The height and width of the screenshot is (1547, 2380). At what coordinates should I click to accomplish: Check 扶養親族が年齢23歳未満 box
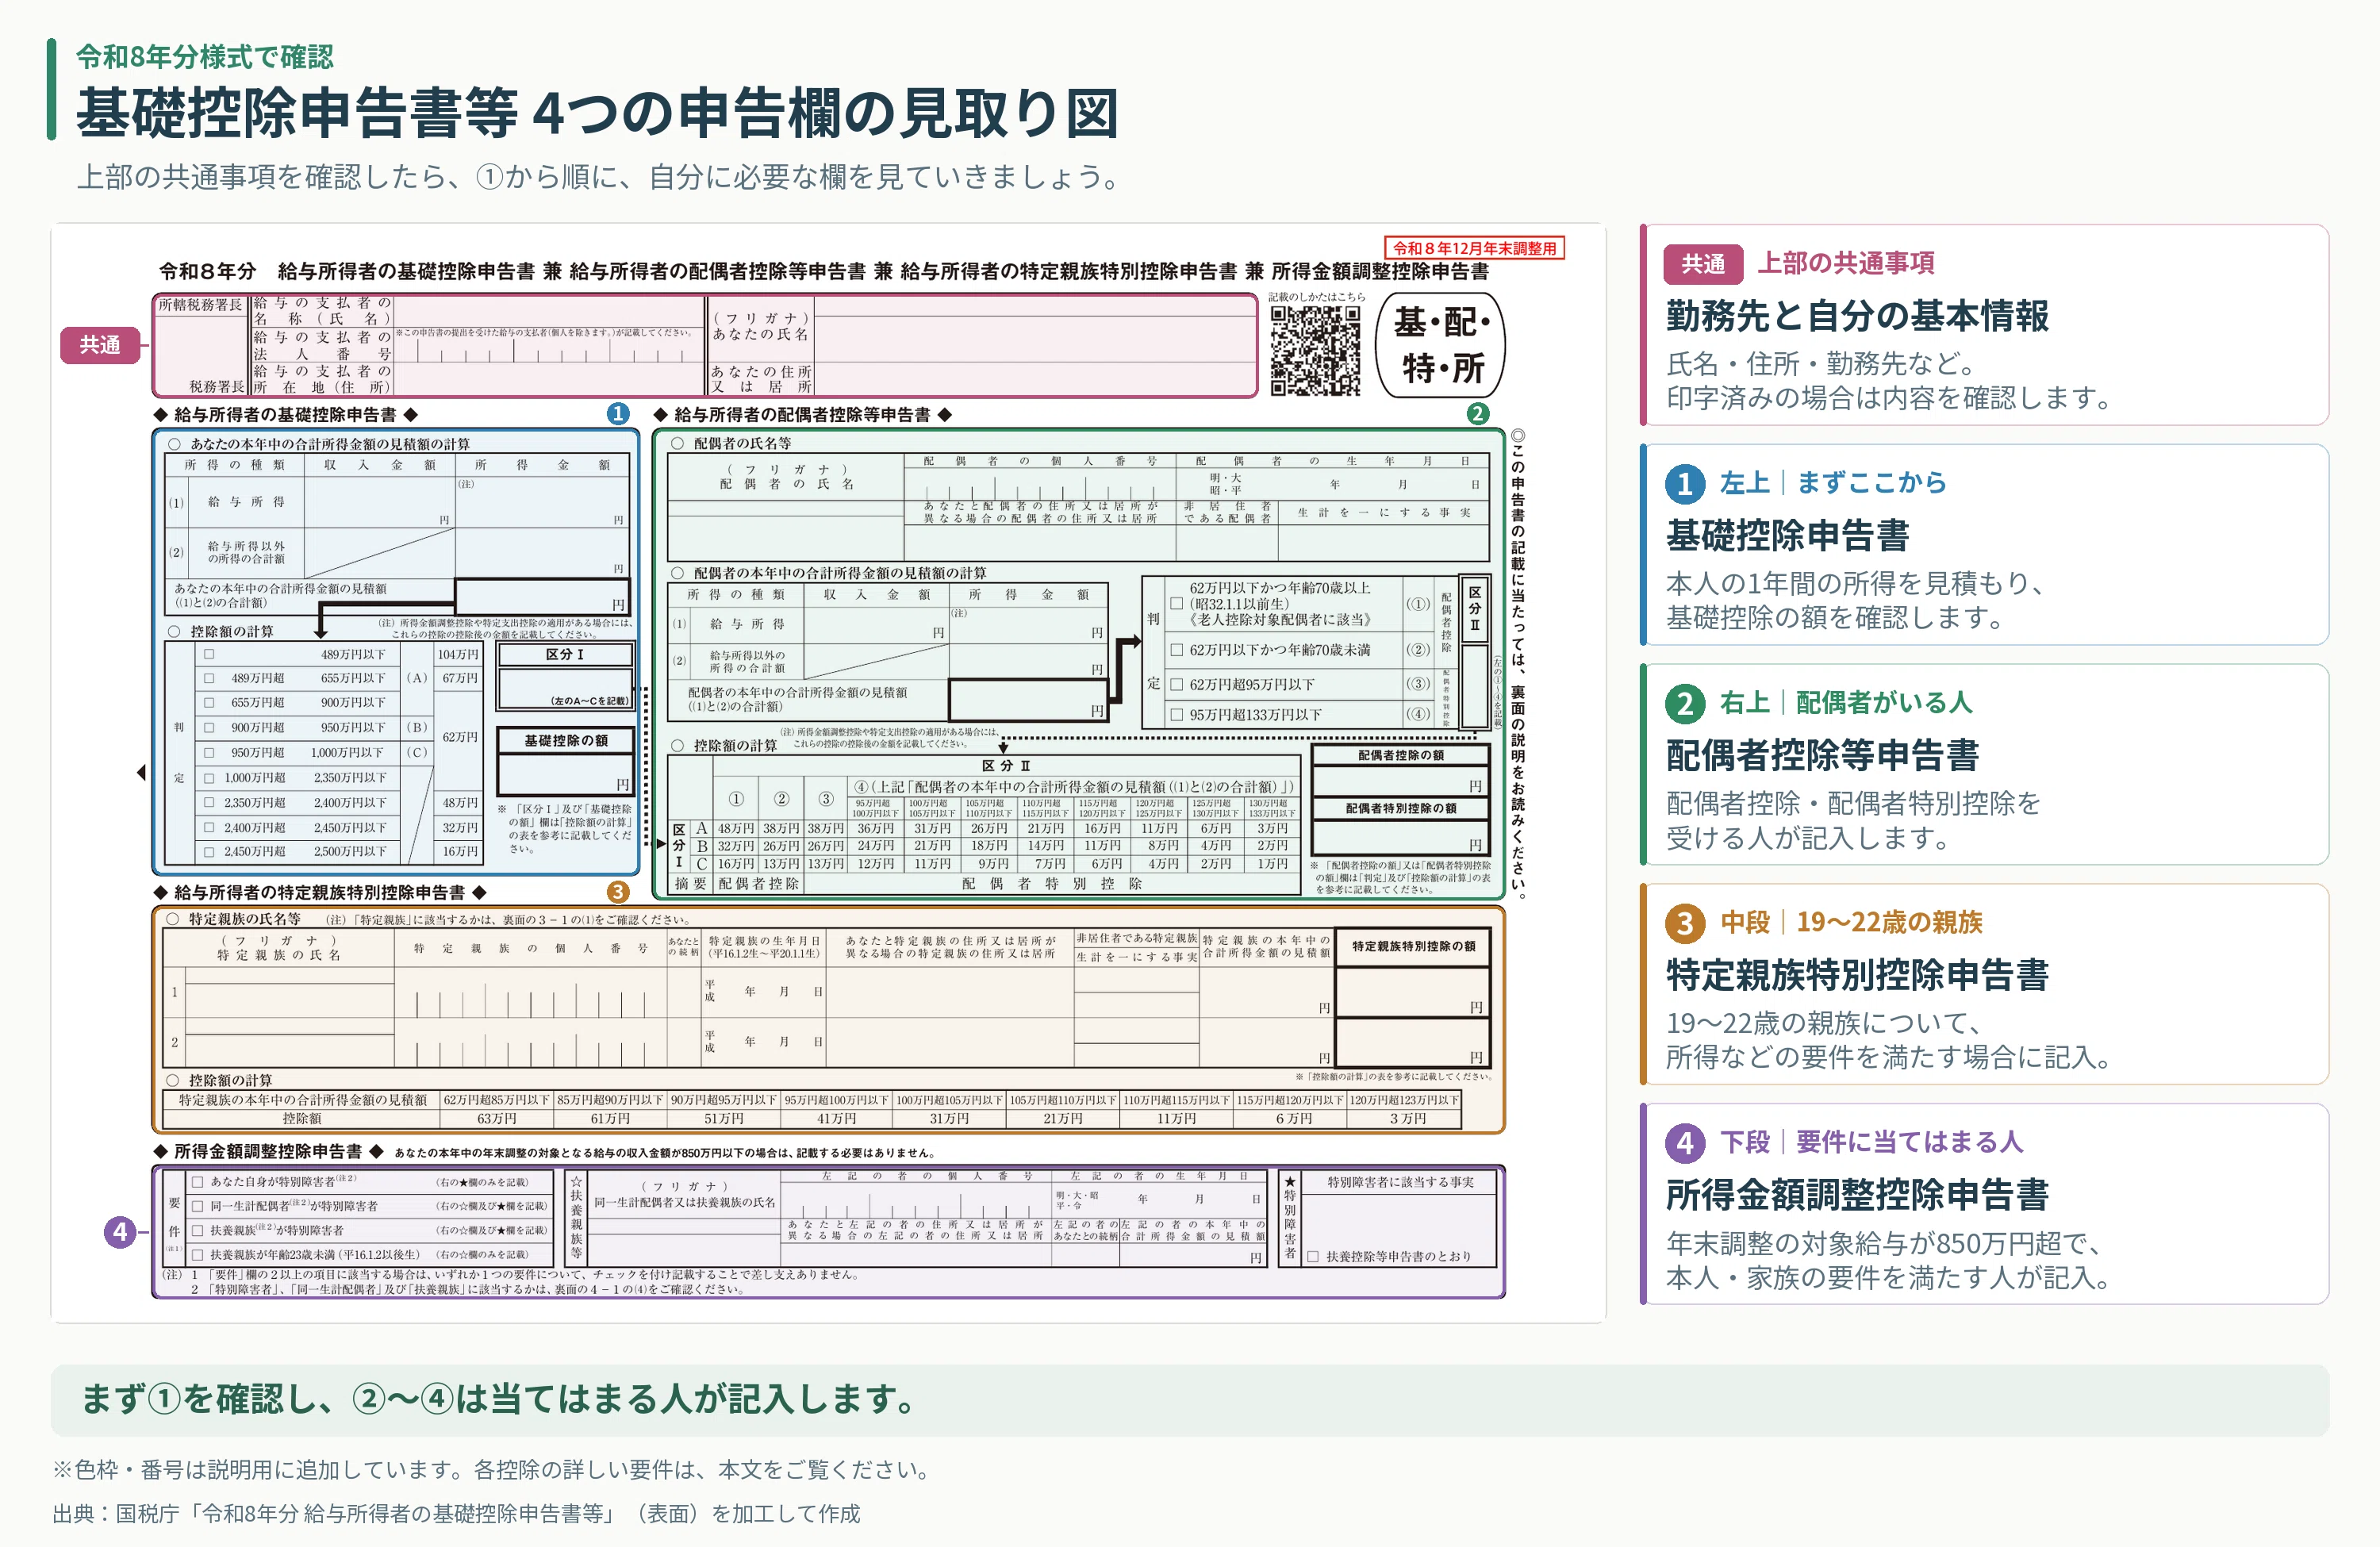tap(198, 1255)
